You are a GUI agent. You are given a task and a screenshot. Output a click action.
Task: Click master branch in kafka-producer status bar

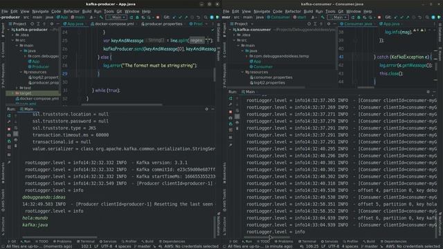click(x=143, y=246)
